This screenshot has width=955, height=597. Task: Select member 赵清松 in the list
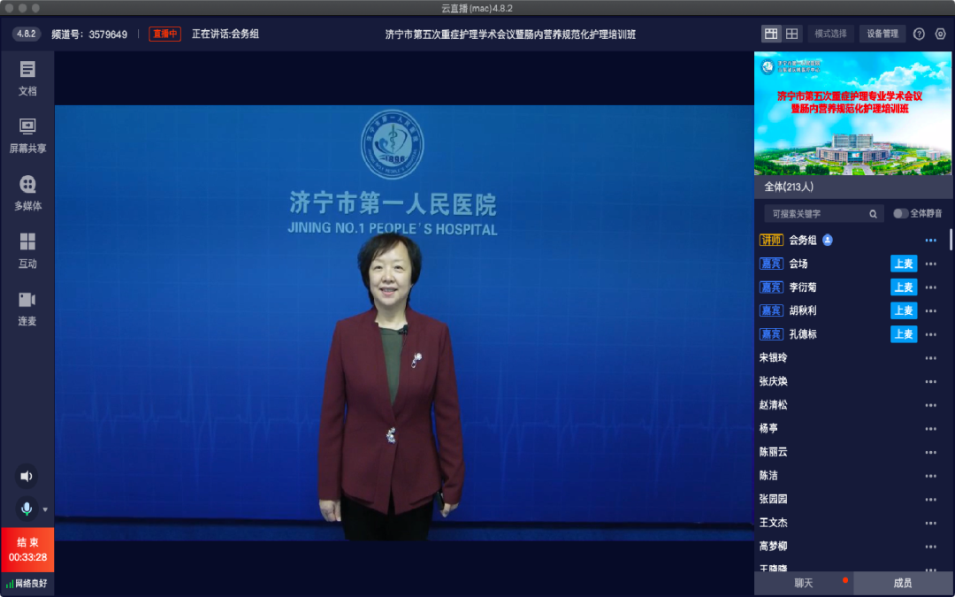774,405
